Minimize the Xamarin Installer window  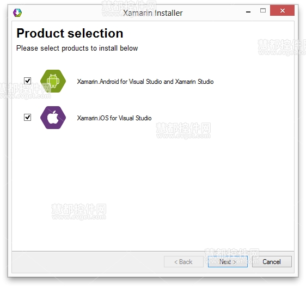(248, 11)
